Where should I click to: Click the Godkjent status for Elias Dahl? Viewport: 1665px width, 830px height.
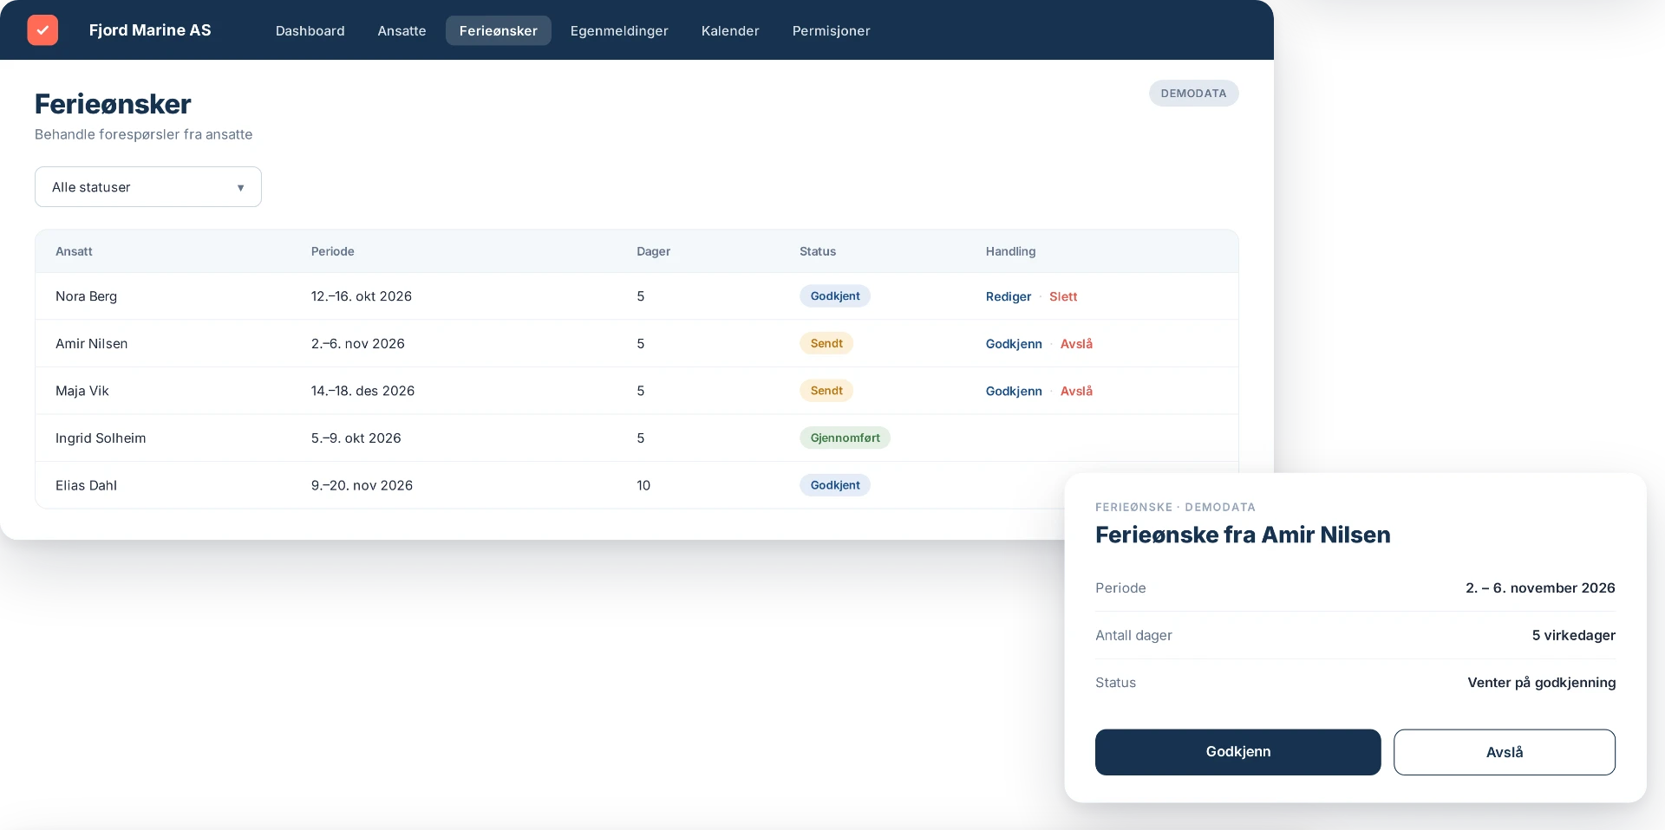[x=835, y=485]
